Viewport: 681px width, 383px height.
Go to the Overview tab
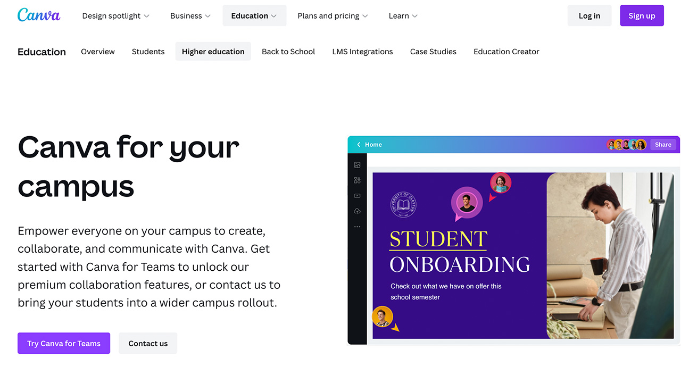(98, 52)
